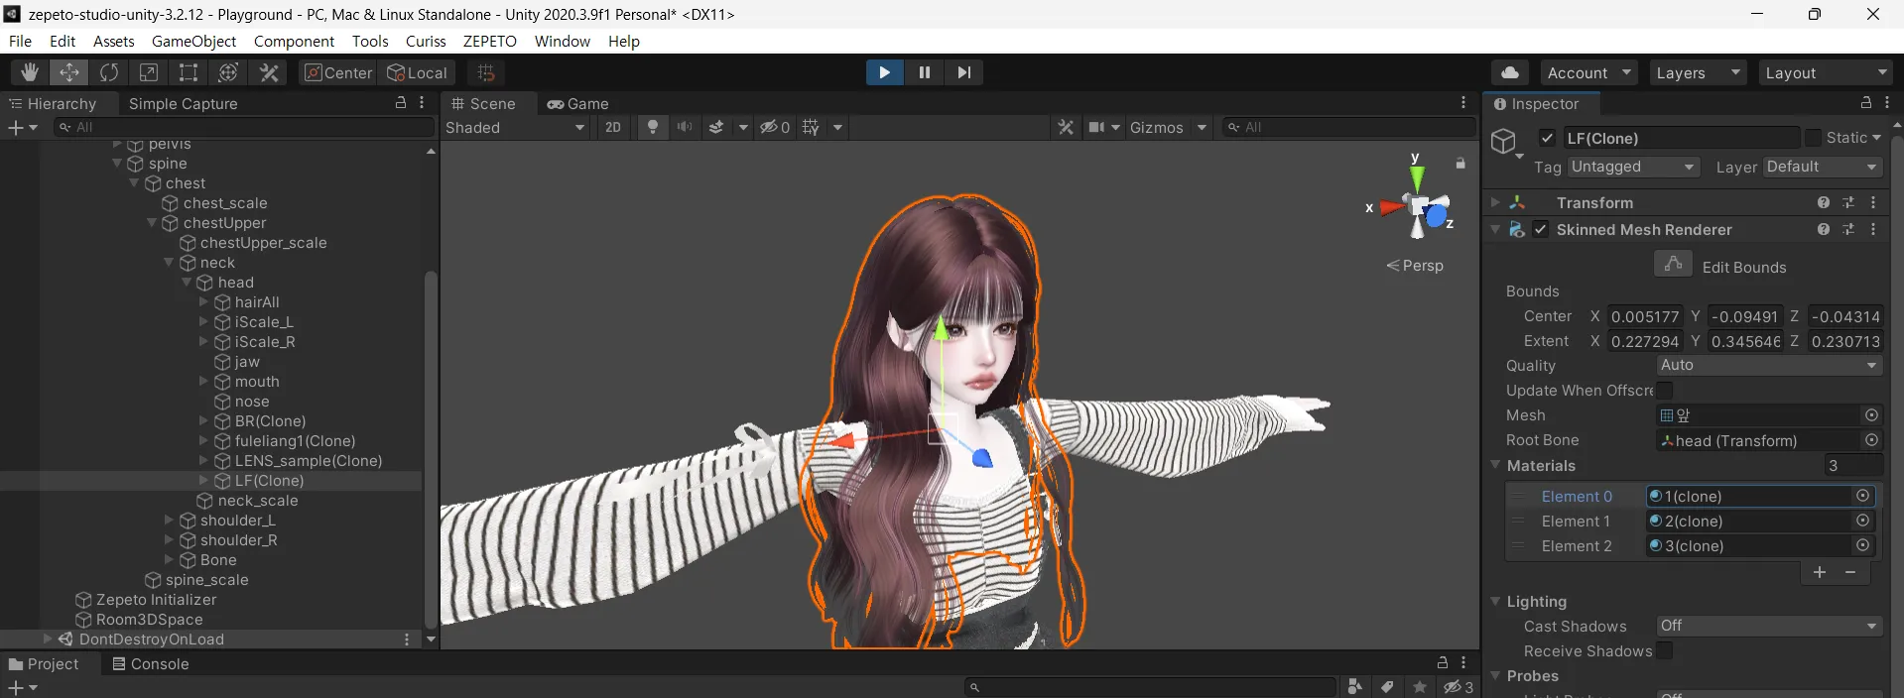The height and width of the screenshot is (698, 1904).
Task: Open the cloud services icon
Action: click(x=1510, y=72)
